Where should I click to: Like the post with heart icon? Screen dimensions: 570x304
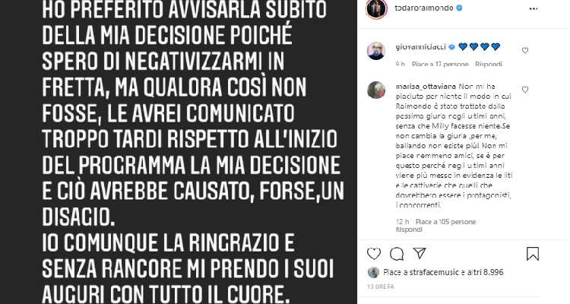[x=374, y=253]
